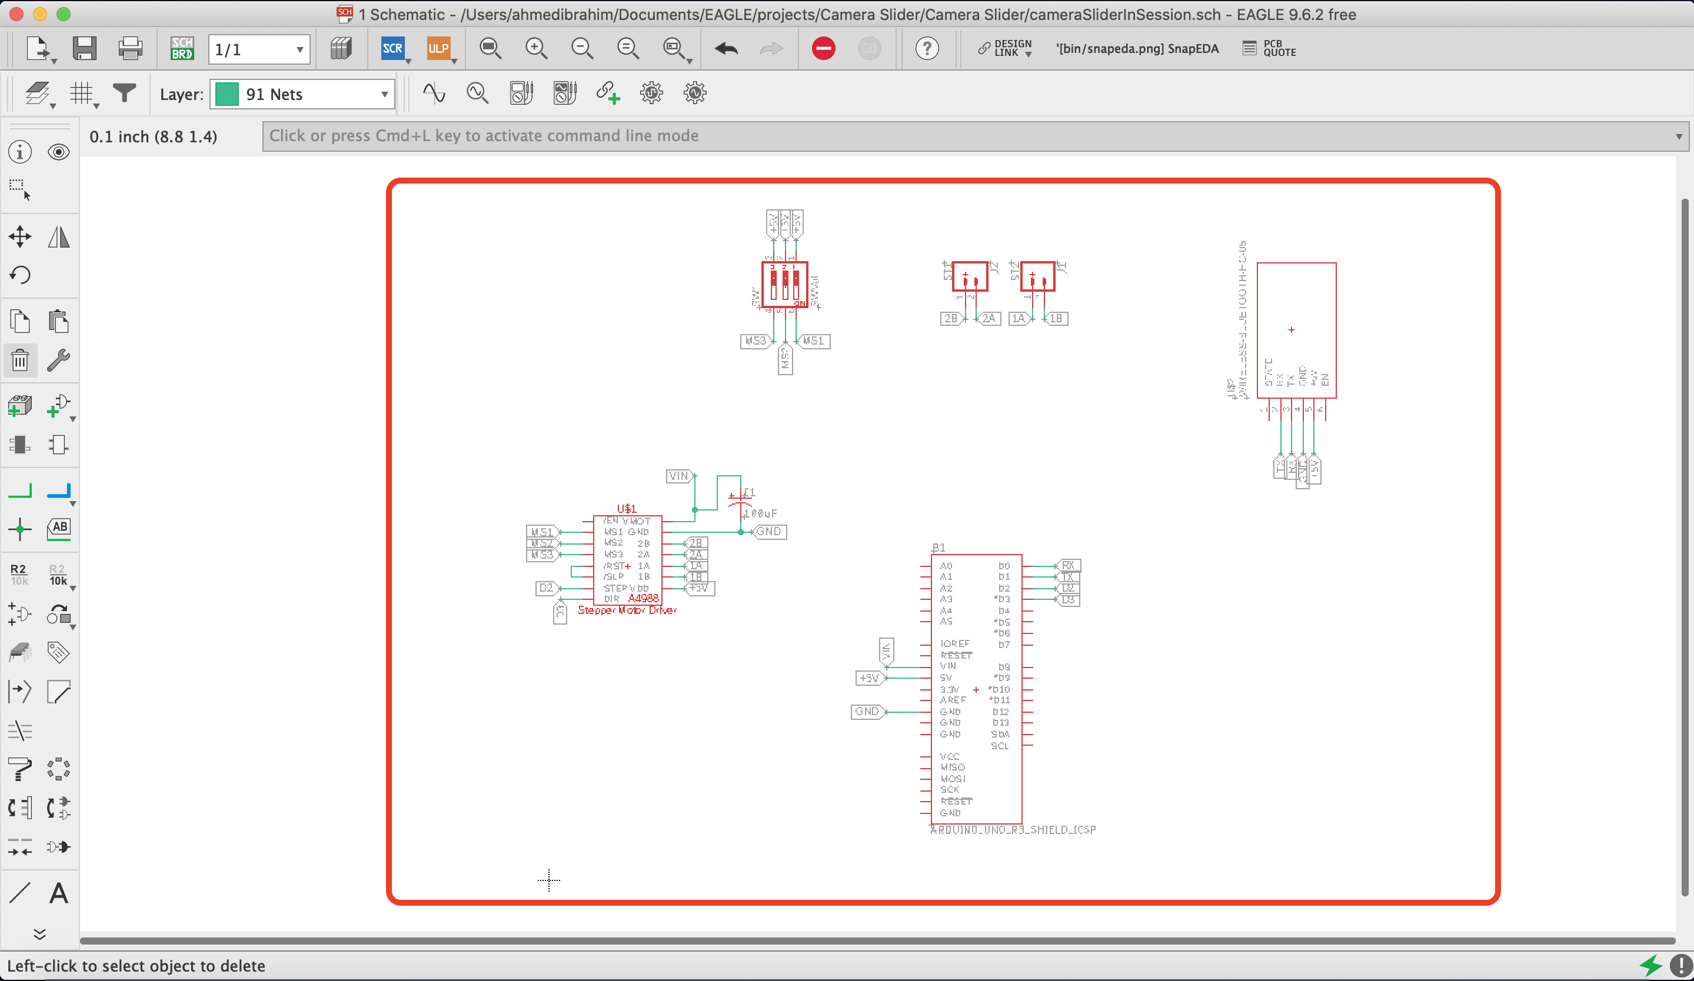Click the A4988 stepper driver symbol
The image size is (1694, 981).
pos(627,560)
